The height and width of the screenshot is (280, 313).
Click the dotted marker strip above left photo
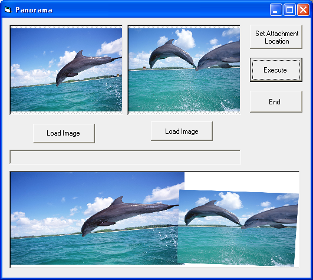click(66, 27)
